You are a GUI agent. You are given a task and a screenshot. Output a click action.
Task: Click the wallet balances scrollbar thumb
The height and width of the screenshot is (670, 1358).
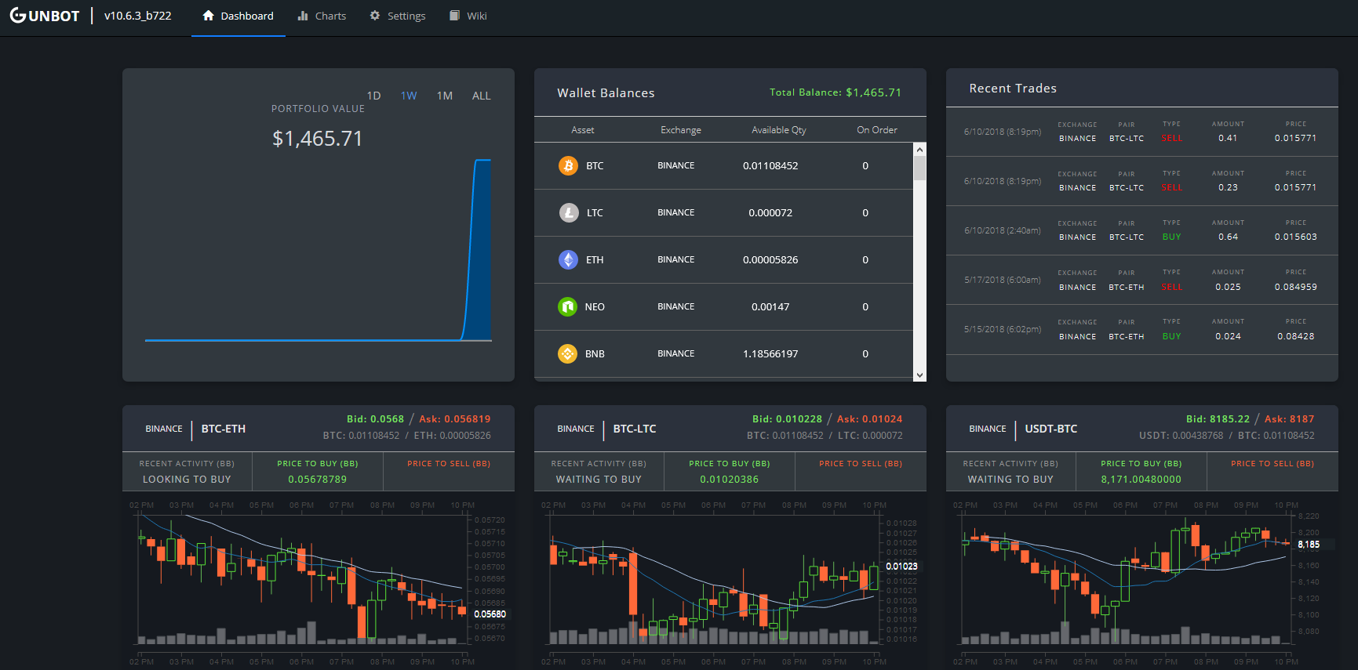click(919, 168)
